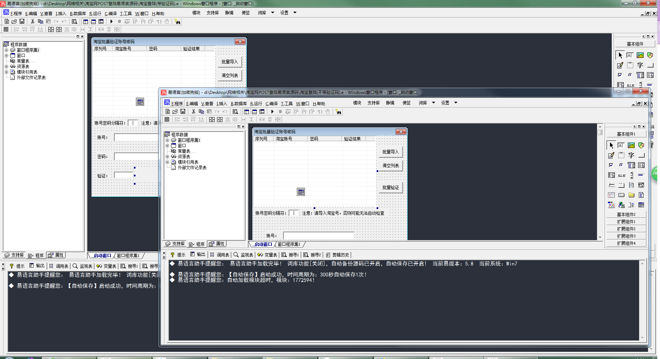The width and height of the screenshot is (660, 359).
Task: Select color palette component in front component box
Action: click(x=611, y=205)
